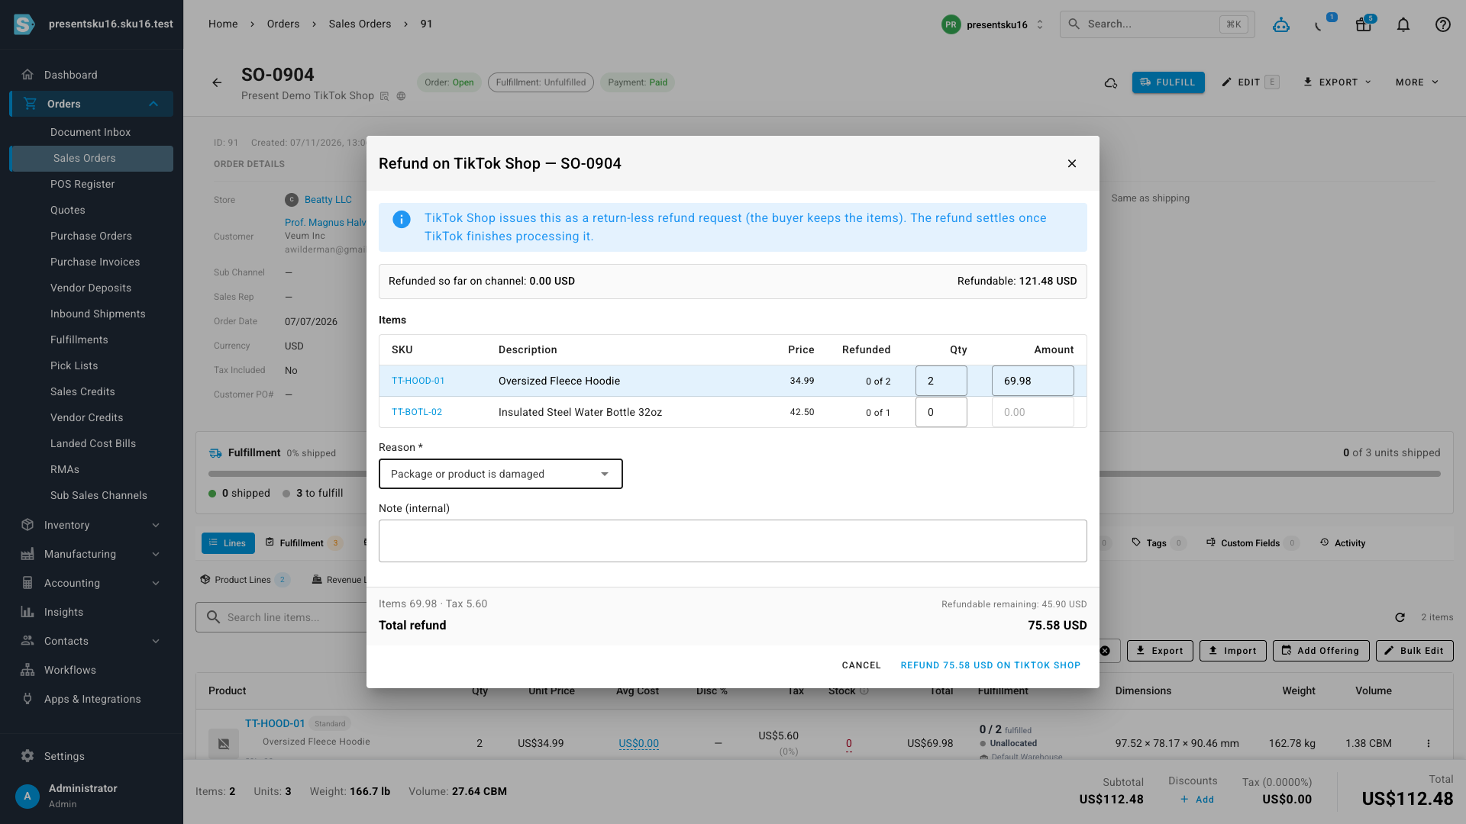Image resolution: width=1466 pixels, height=824 pixels.
Task: Set Qty for Insulated Steel Water Bottle
Action: click(x=941, y=412)
